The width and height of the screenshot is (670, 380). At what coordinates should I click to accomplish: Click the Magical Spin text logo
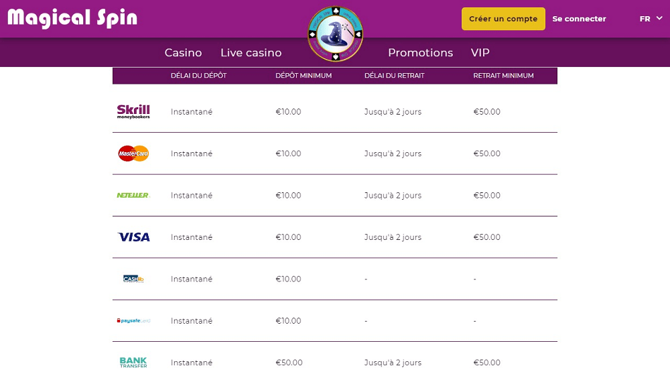[72, 18]
